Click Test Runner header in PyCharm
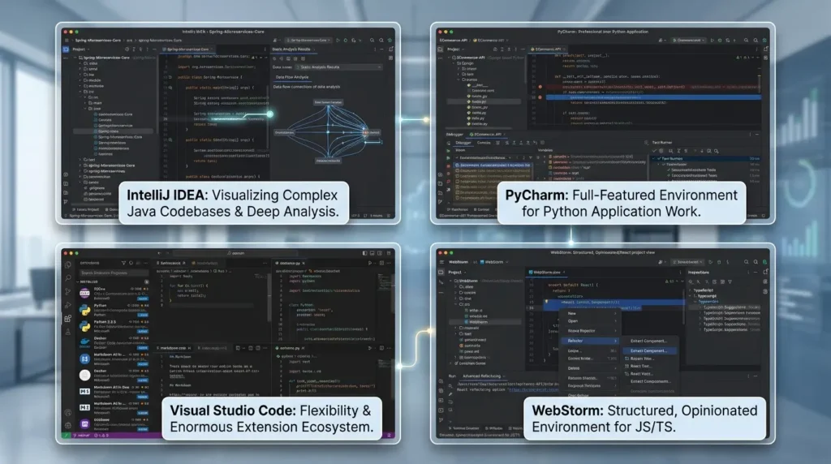831x464 pixels. coord(662,143)
